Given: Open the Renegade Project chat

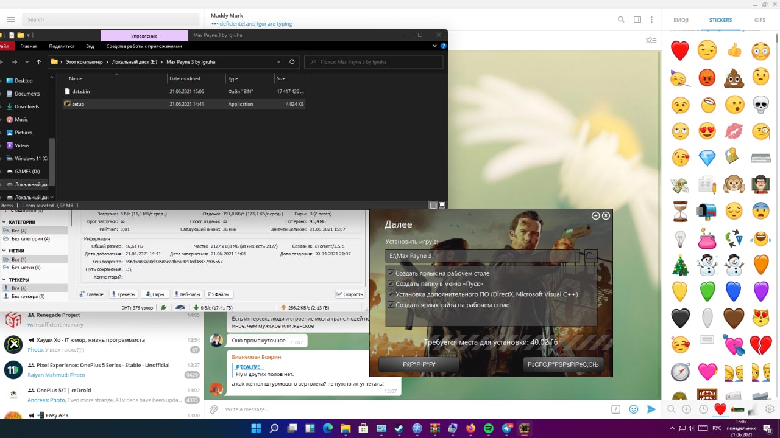Looking at the screenshot, I should click(102, 319).
